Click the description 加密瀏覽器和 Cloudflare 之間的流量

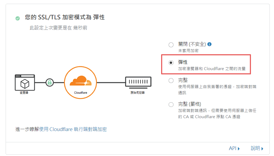[212, 69]
